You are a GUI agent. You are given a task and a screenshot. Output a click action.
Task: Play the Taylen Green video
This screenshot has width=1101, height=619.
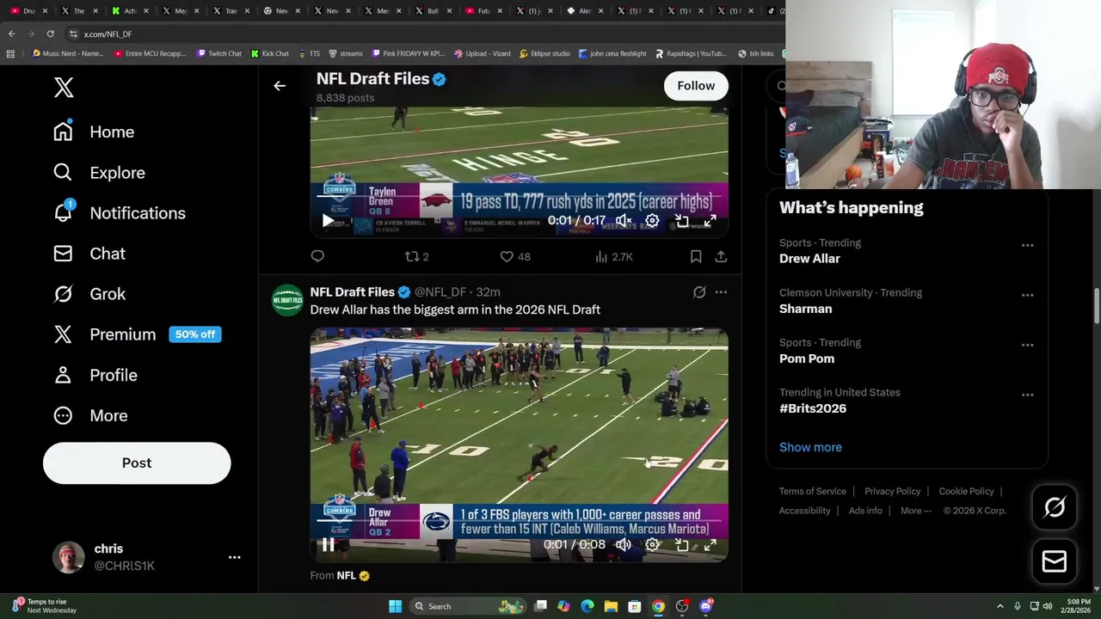pos(328,221)
